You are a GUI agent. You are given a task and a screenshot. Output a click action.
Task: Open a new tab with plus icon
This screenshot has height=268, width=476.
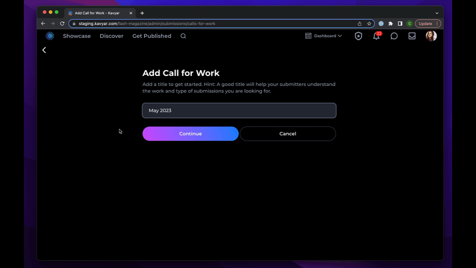point(142,13)
